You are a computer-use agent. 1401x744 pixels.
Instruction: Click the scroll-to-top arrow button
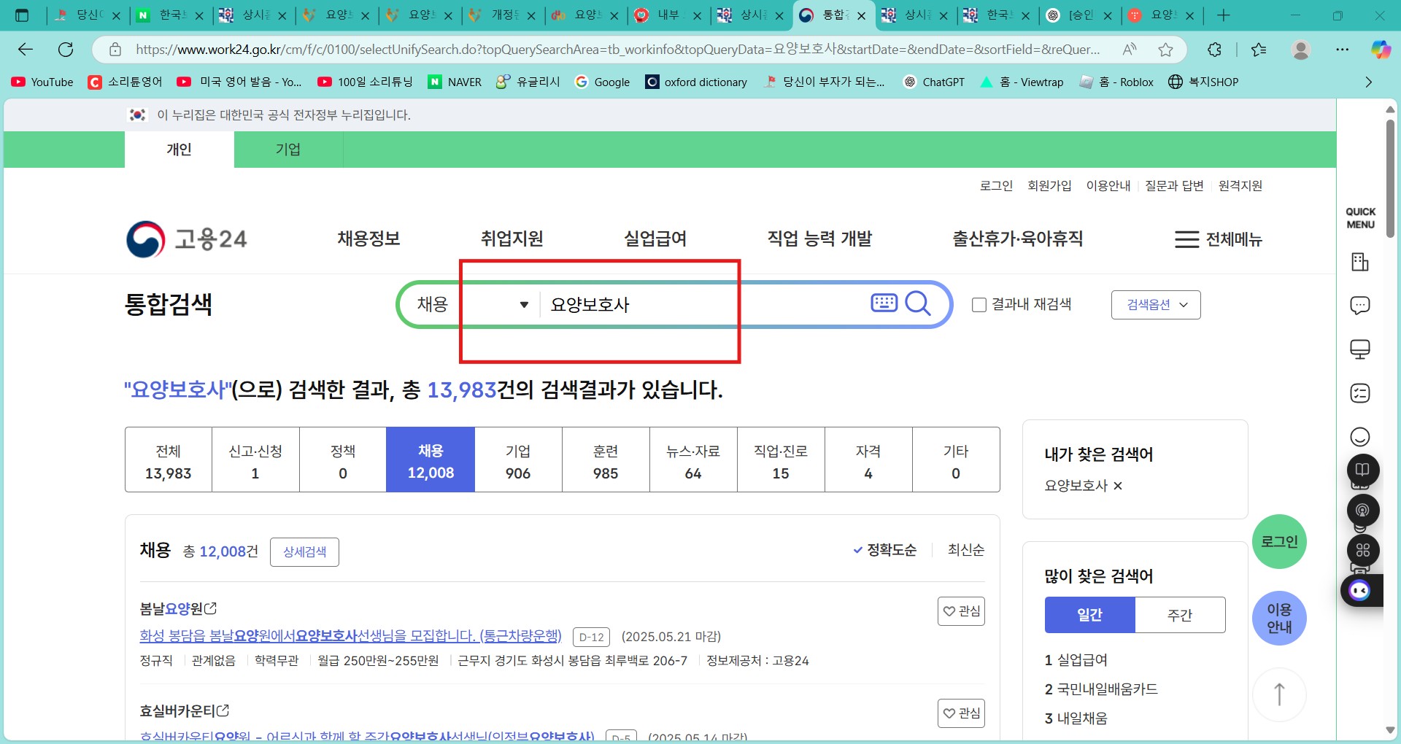tap(1279, 694)
